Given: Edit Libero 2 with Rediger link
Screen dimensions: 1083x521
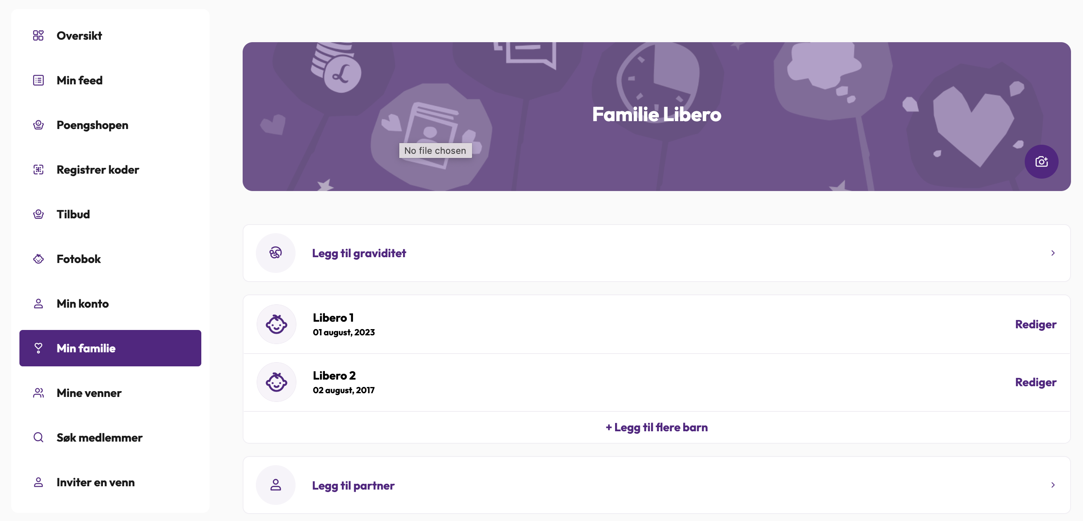Looking at the screenshot, I should click(1035, 382).
